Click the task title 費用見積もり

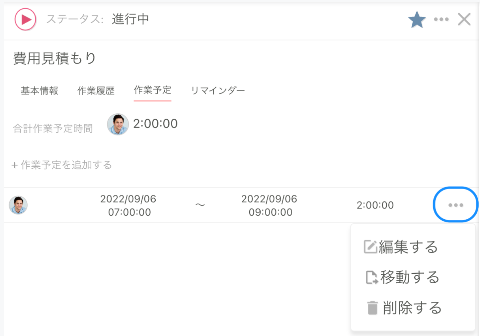tap(53, 57)
